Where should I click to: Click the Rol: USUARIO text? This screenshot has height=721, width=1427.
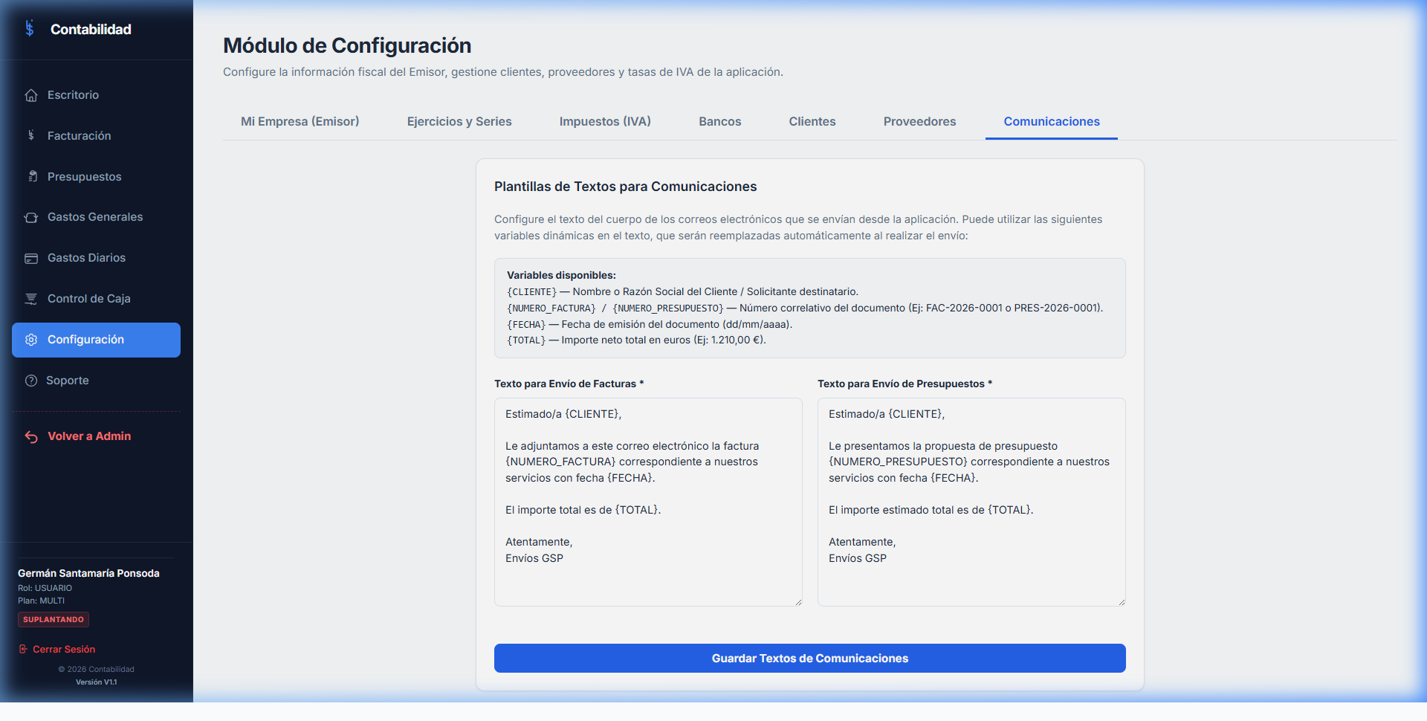click(45, 588)
